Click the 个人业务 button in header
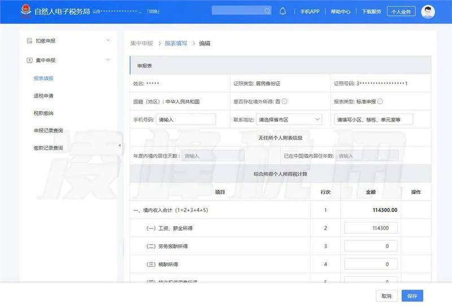Viewport: 452px width, 306px height. pos(401,11)
